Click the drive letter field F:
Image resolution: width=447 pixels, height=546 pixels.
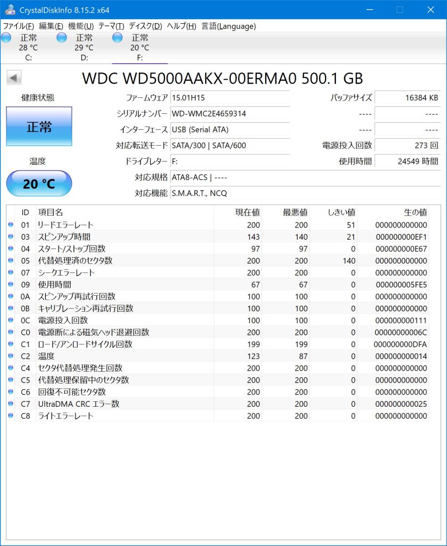(x=230, y=161)
